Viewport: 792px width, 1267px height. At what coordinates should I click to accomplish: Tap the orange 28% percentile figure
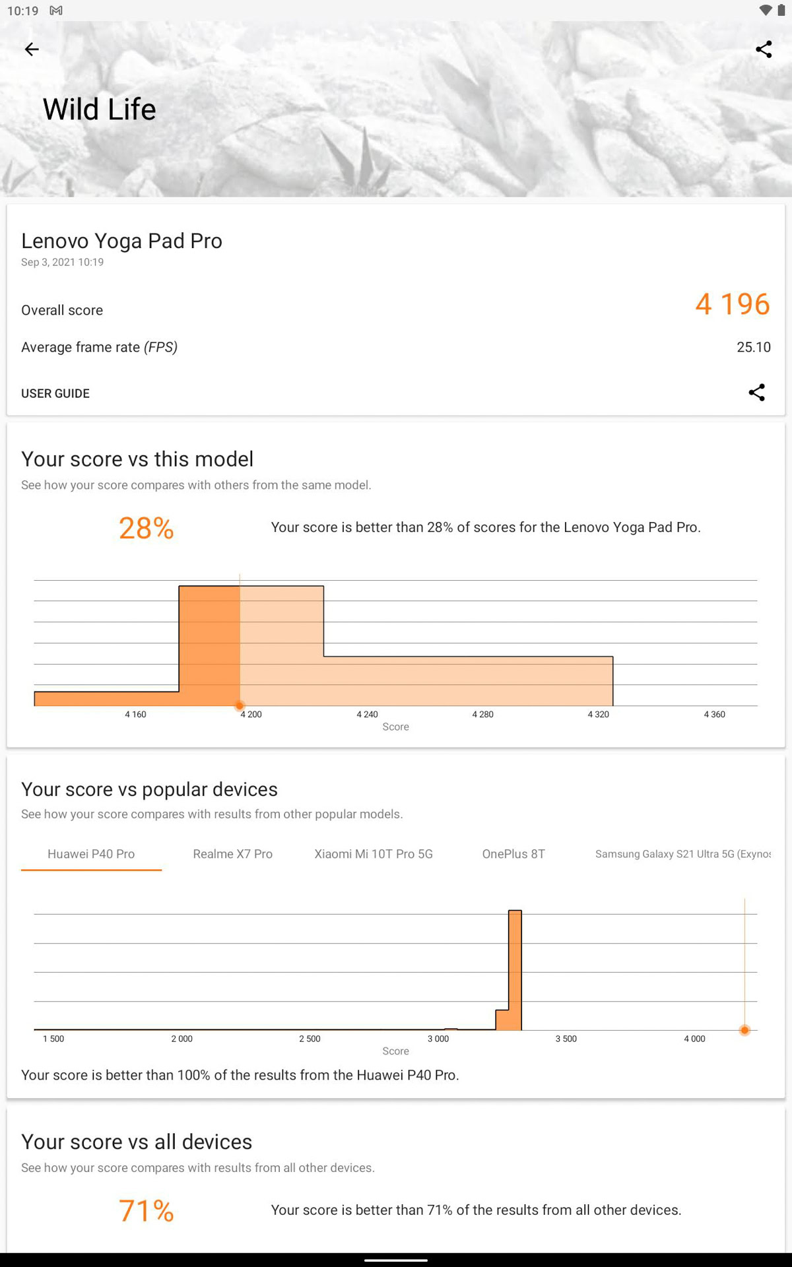point(146,528)
